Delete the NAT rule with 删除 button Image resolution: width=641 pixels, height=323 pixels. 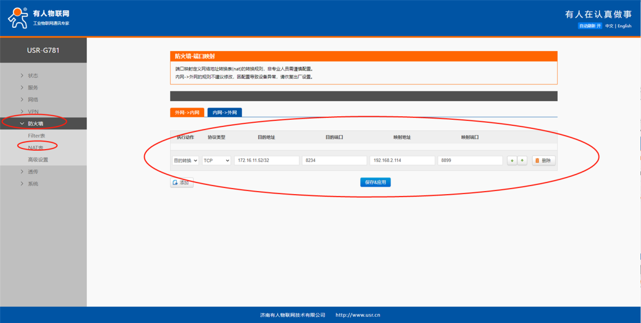pyautogui.click(x=543, y=160)
